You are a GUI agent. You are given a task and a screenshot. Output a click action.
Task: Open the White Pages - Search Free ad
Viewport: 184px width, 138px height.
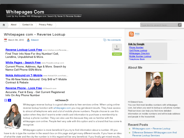(x=23, y=63)
